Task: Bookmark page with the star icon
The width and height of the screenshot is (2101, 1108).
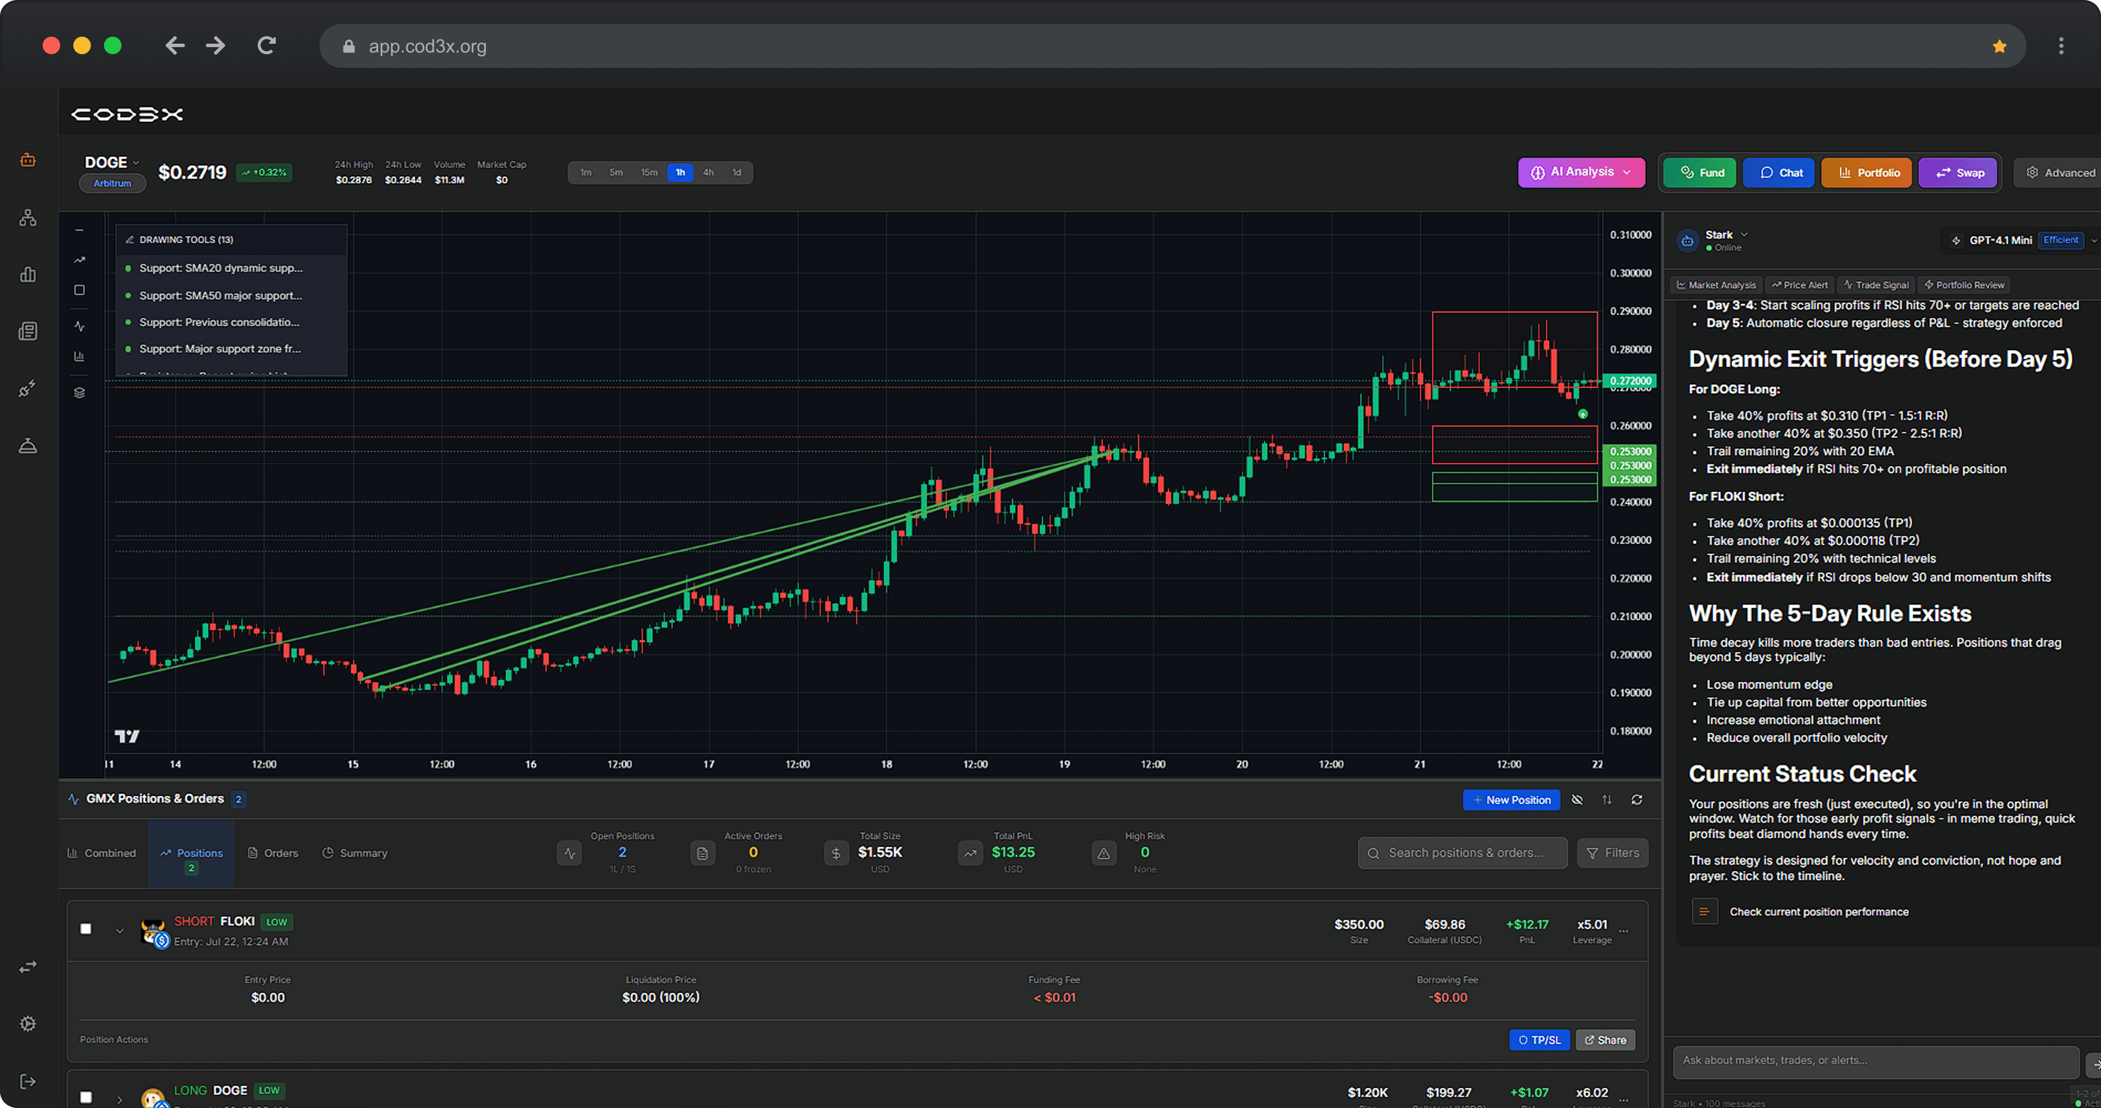Action: pos(1999,46)
